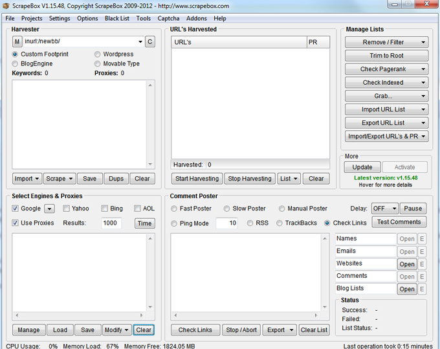Screen dimensions: 440x349
Task: Choose the Fast Poster mode
Action: pyautogui.click(x=174, y=208)
